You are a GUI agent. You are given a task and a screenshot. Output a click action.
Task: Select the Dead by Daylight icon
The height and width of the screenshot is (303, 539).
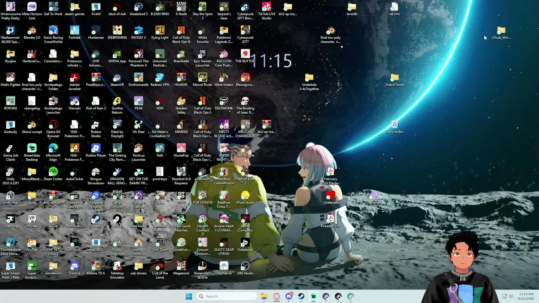(117, 129)
